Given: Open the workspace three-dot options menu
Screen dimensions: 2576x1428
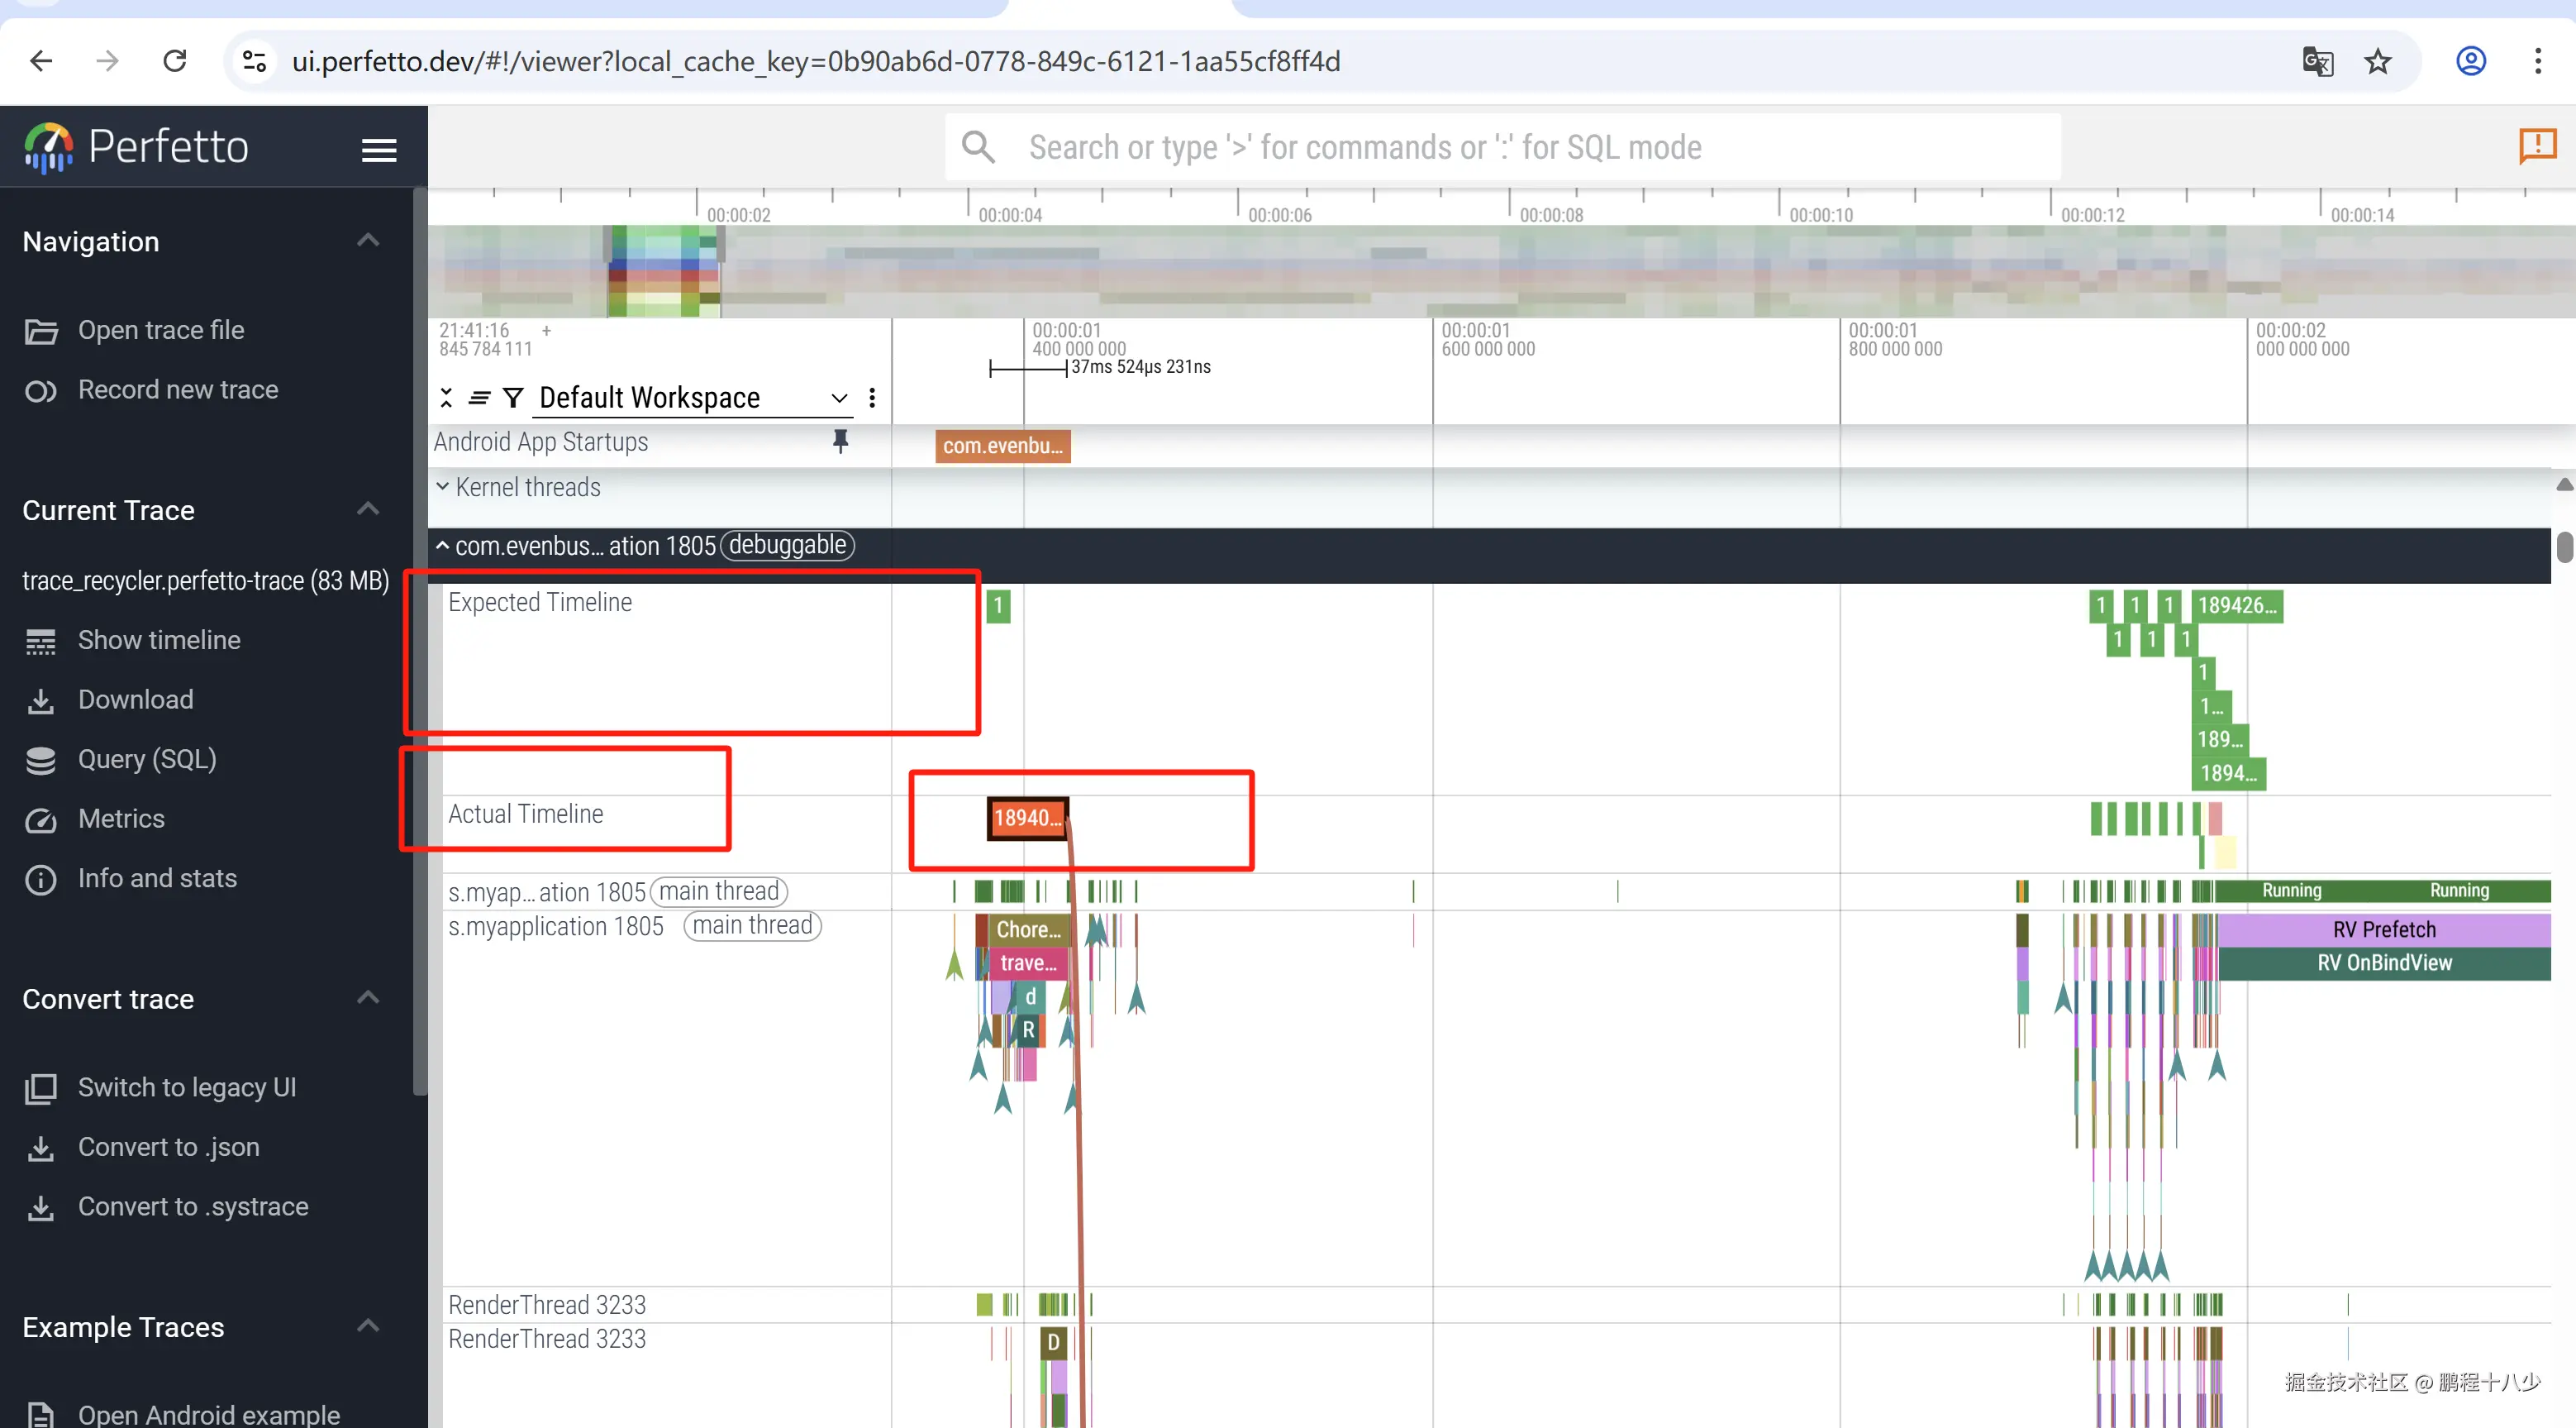Looking at the screenshot, I should coord(872,399).
